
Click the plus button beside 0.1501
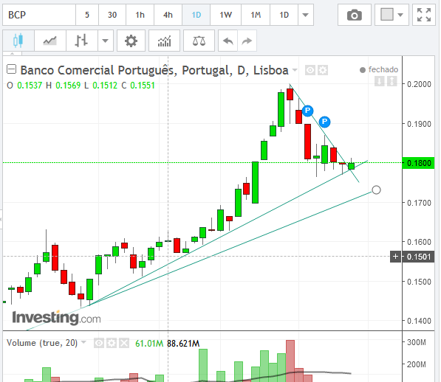396,257
